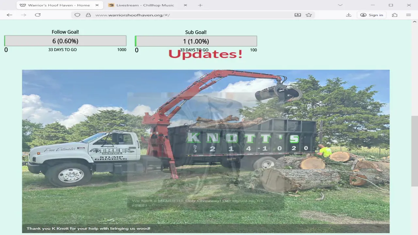This screenshot has width=418, height=235.
Task: Bookmark this page with the star icon
Action: pos(309,15)
